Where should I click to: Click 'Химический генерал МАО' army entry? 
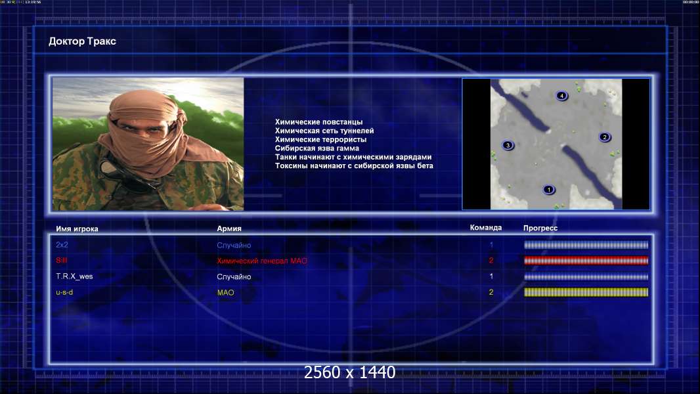(x=262, y=261)
